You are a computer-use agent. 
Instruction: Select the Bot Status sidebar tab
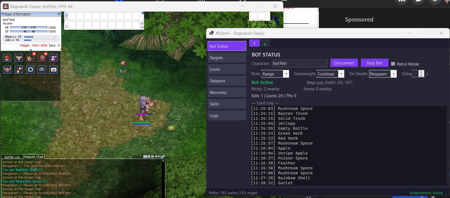(227, 46)
